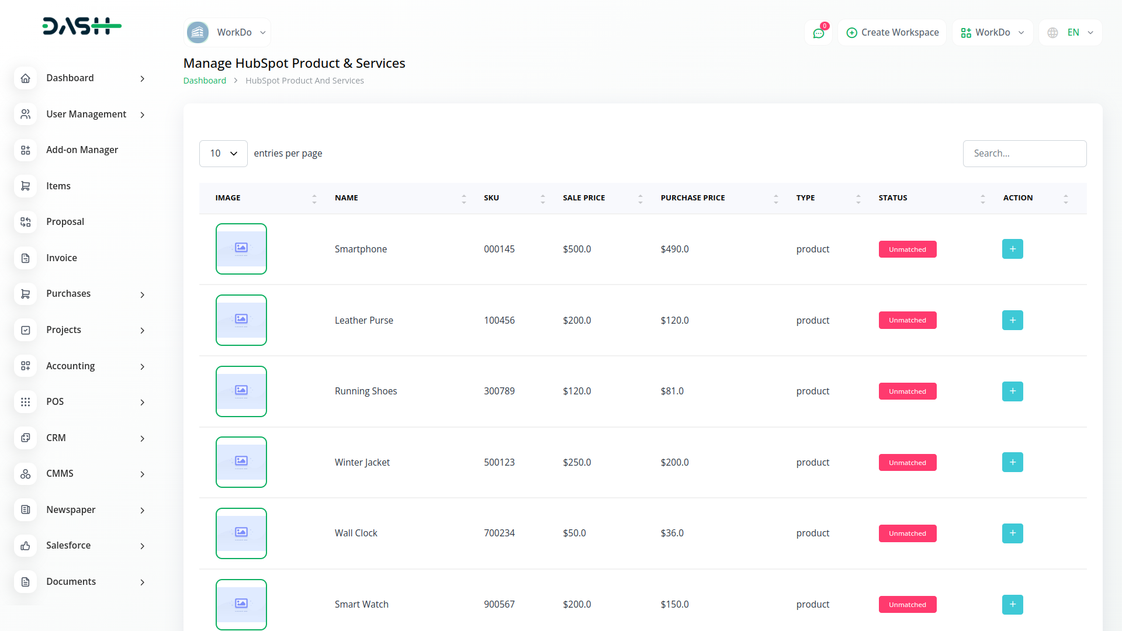Viewport: 1122px width, 631px height.
Task: Open the entries per page dropdown
Action: (223, 154)
